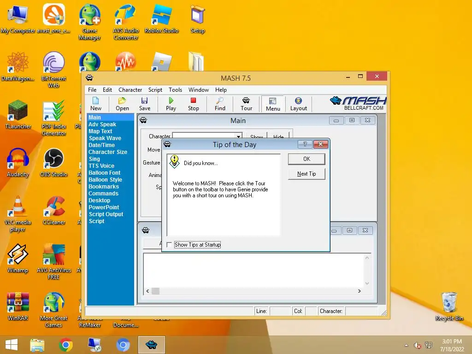Select Sing in the side panel
The width and height of the screenshot is (472, 354).
pyautogui.click(x=94, y=159)
